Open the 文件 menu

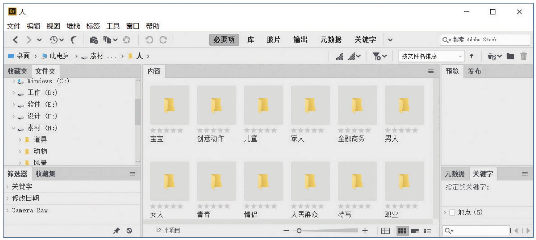(x=14, y=26)
